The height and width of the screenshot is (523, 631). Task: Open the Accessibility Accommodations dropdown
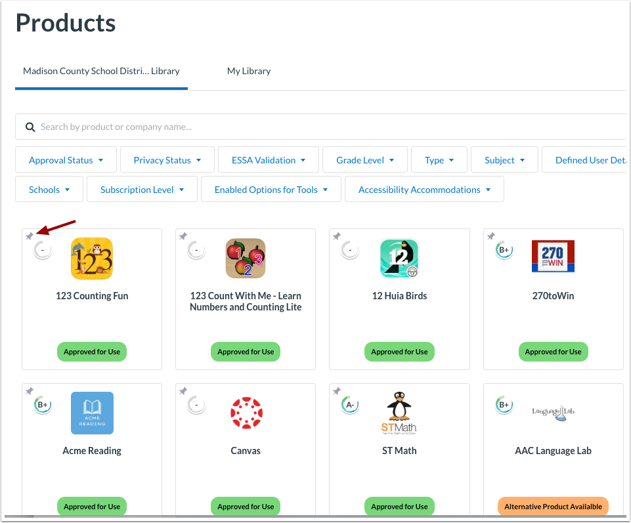click(424, 189)
